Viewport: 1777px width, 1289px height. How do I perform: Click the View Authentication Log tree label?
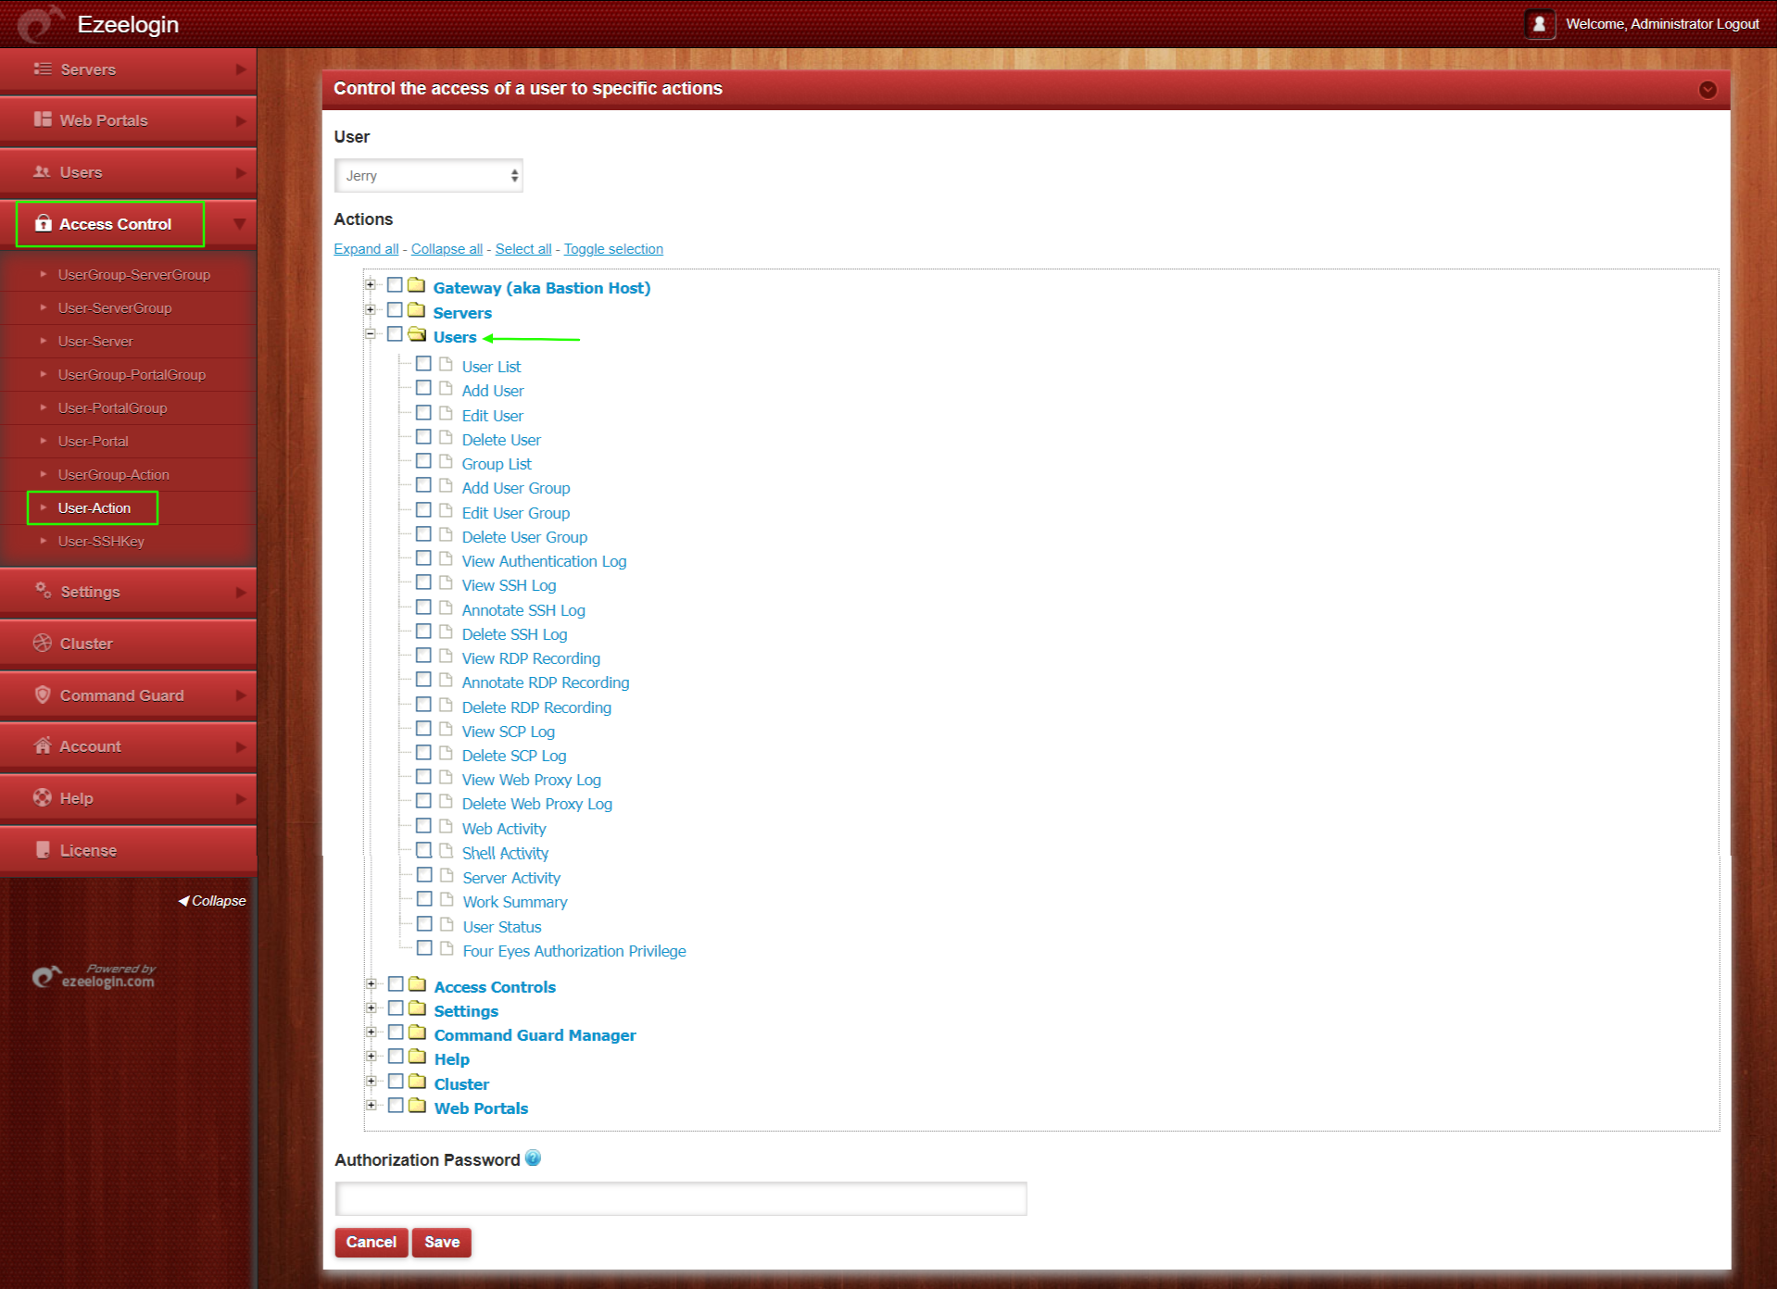tap(544, 562)
